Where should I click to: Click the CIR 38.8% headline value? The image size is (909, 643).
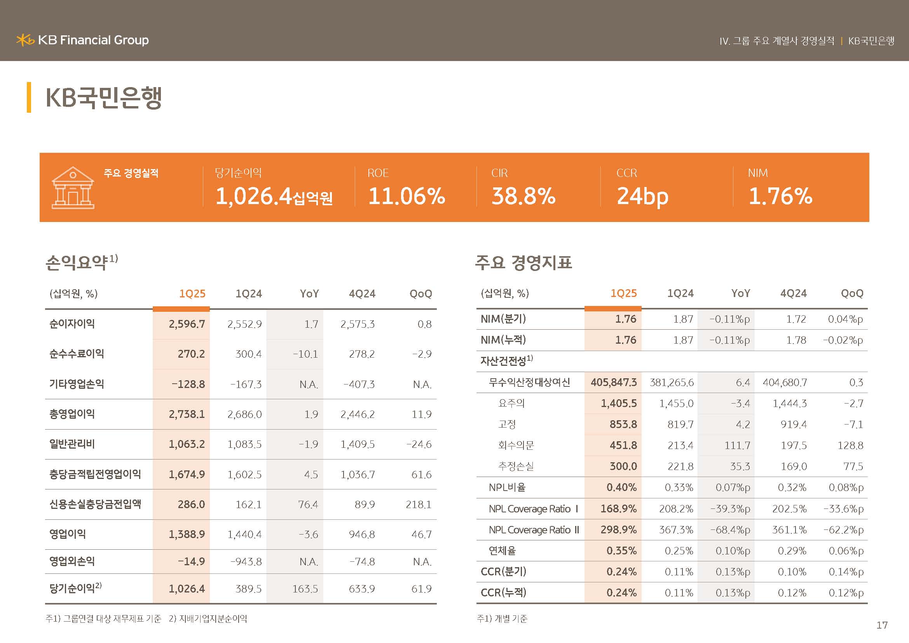coord(523,196)
